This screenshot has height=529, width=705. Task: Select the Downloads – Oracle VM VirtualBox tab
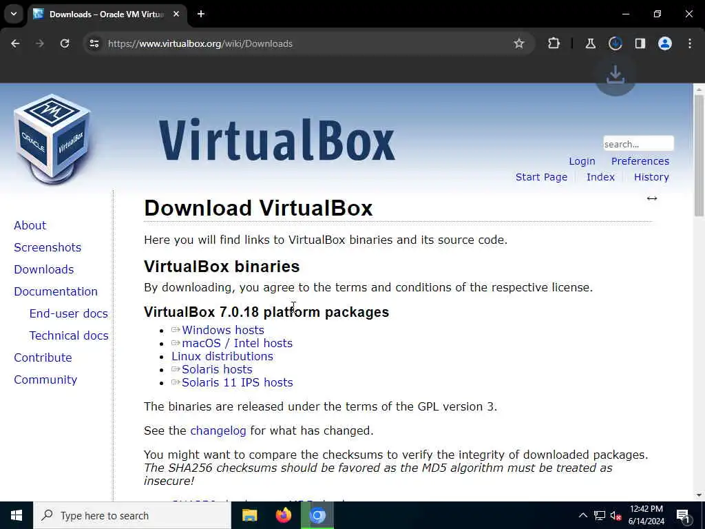pos(106,14)
